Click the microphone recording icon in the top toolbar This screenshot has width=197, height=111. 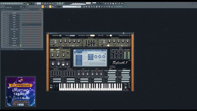[x=111, y=3]
